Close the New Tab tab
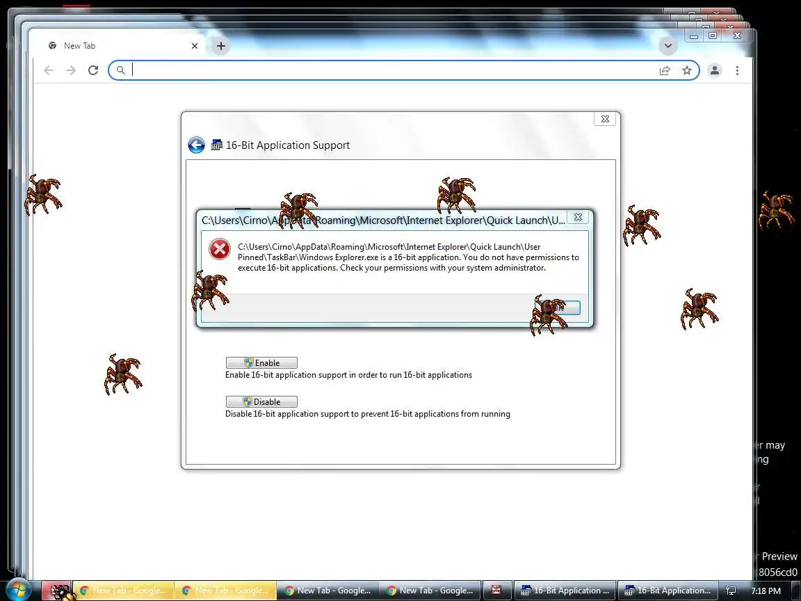Image resolution: width=801 pixels, height=601 pixels. tap(195, 46)
